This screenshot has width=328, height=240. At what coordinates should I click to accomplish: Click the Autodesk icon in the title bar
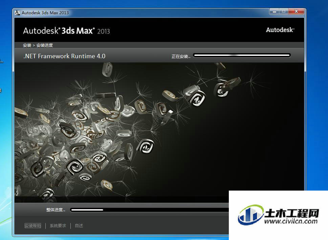(17, 13)
